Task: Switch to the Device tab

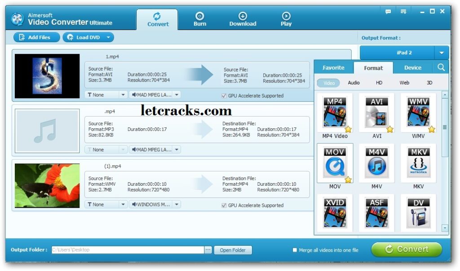Action: tap(413, 68)
